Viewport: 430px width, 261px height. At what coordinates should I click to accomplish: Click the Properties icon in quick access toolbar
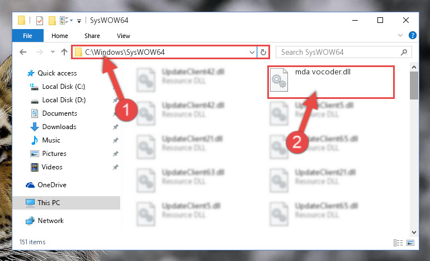click(x=40, y=20)
